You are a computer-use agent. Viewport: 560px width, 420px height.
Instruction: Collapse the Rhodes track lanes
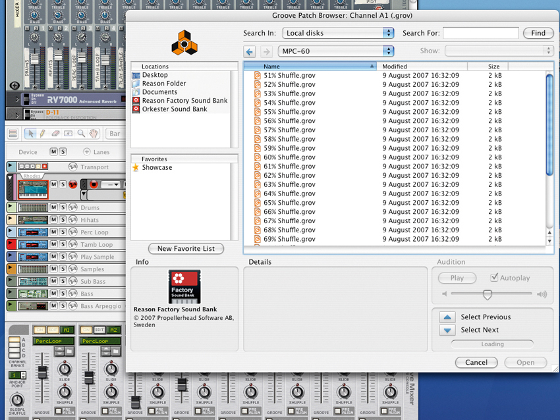(x=11, y=177)
